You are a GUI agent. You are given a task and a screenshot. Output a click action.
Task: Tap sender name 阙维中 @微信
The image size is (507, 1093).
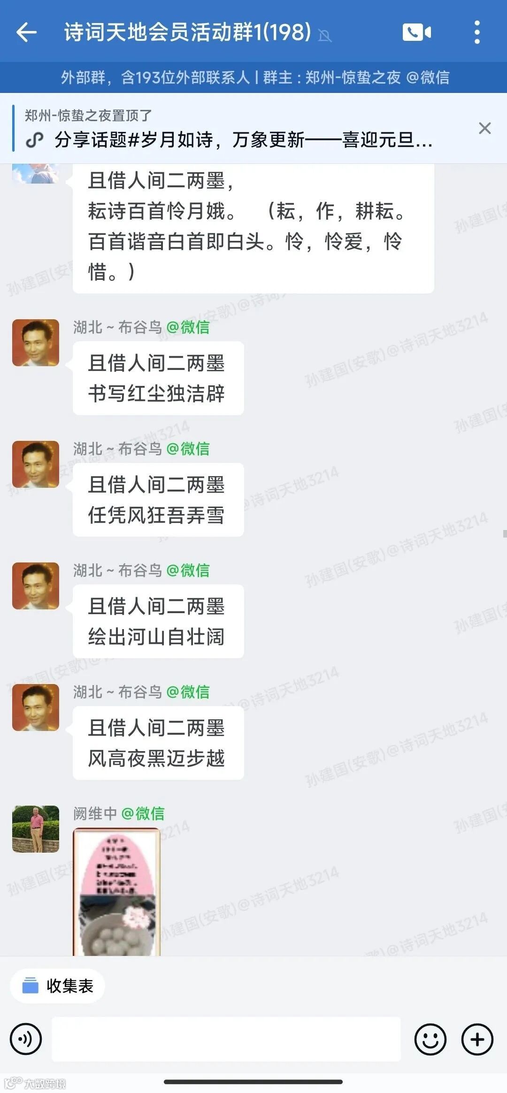click(x=119, y=814)
